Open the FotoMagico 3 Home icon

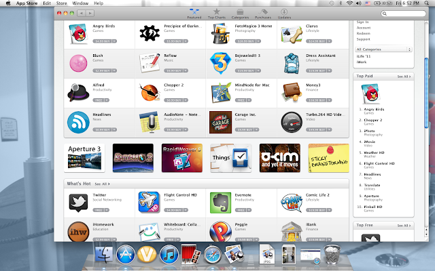pos(221,34)
